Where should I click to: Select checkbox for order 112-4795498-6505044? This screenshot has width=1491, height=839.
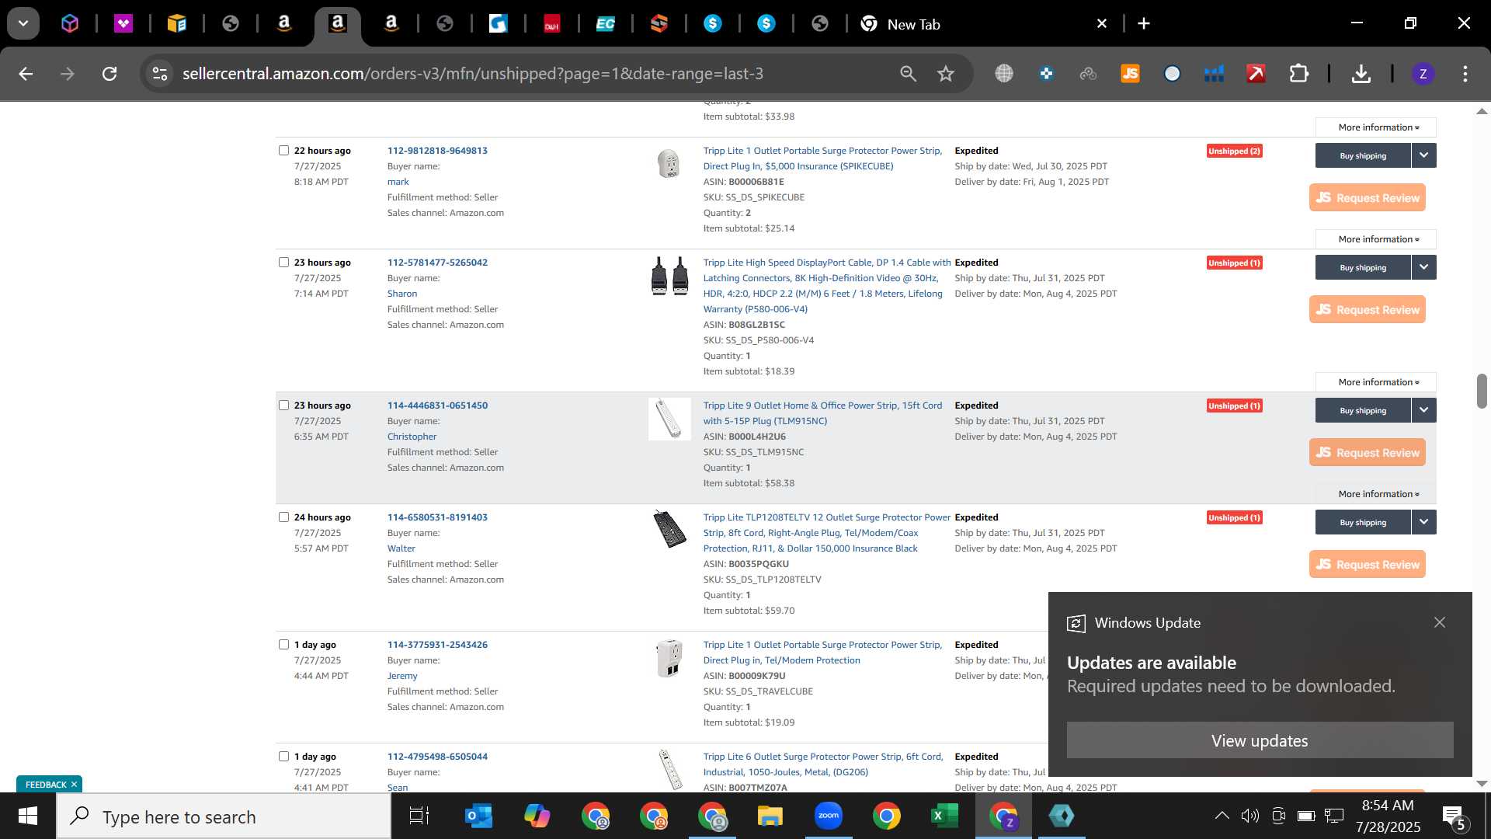[x=283, y=757]
